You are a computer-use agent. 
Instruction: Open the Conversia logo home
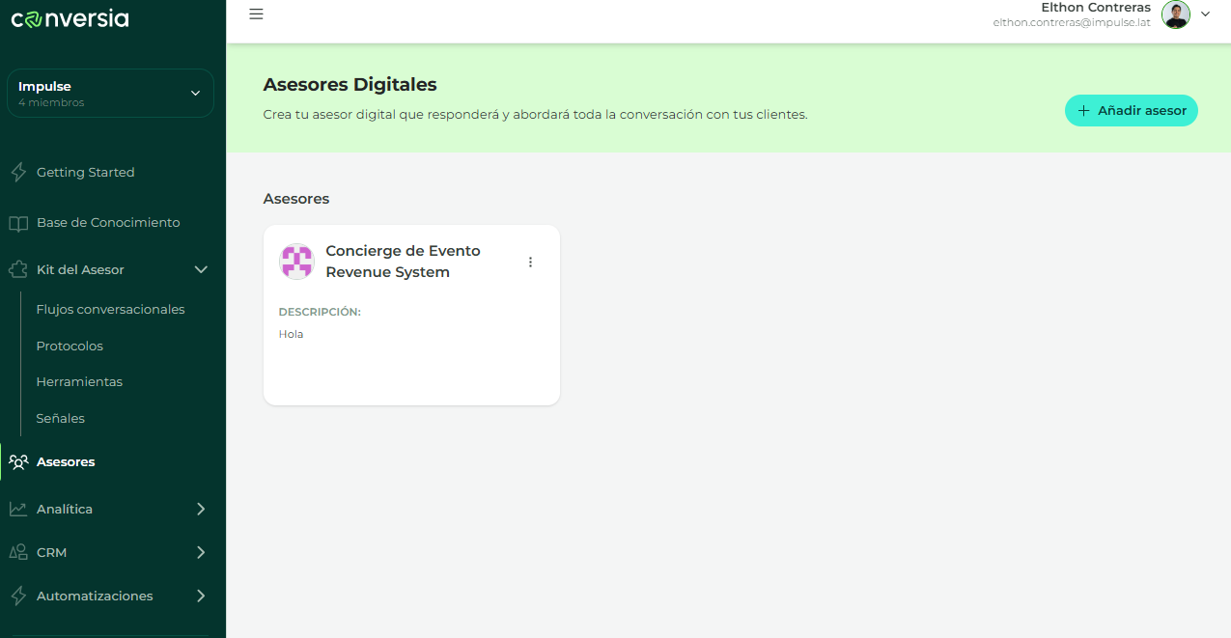pyautogui.click(x=70, y=18)
